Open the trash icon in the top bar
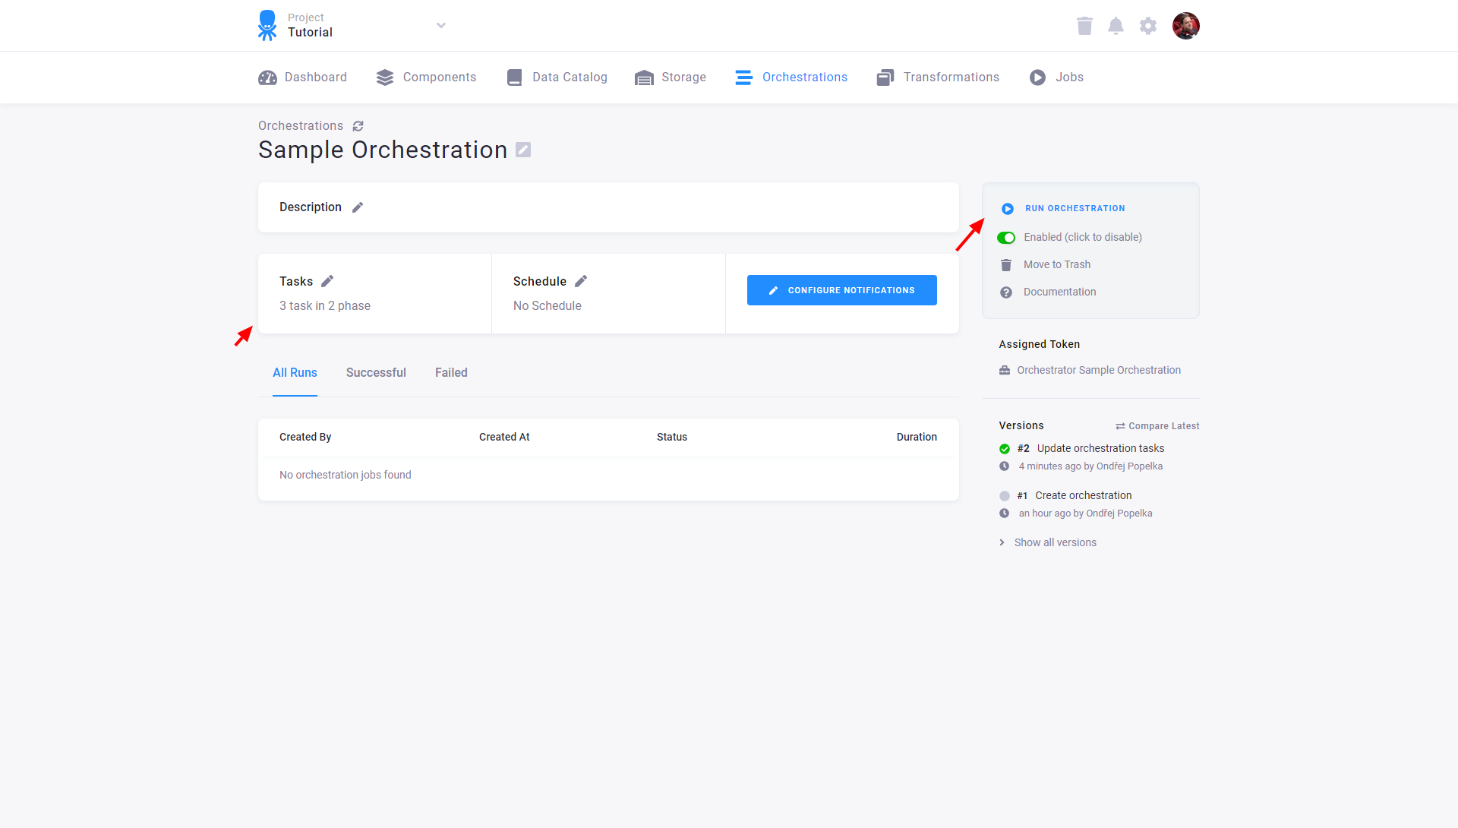 [x=1084, y=25]
